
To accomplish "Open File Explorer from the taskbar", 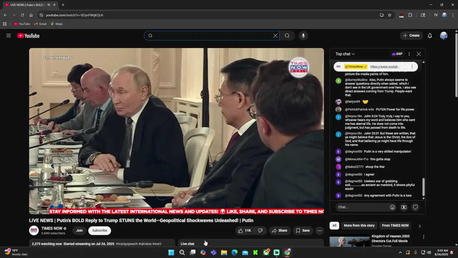I will (224, 253).
